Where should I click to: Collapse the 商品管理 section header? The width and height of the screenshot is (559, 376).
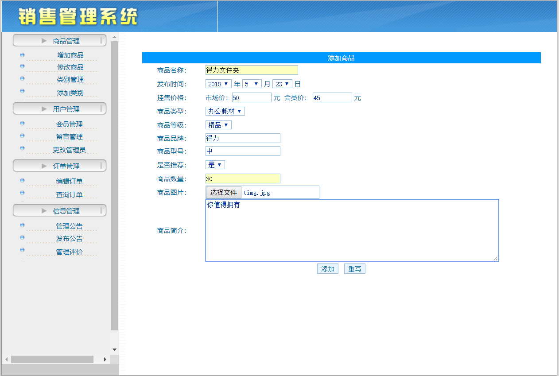coord(60,41)
